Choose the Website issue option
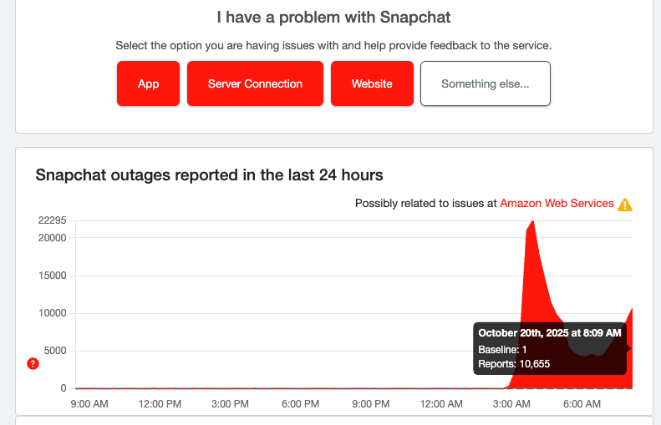This screenshot has height=425, width=661. (x=372, y=83)
